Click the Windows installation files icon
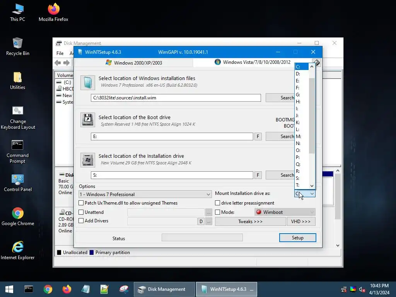Image resolution: width=396 pixels, height=297 pixels. 88,83
